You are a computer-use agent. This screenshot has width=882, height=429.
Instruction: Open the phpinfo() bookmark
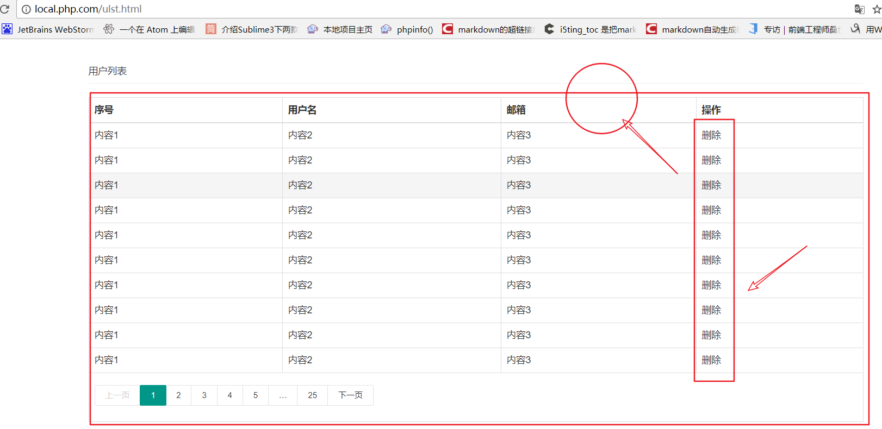tap(407, 29)
